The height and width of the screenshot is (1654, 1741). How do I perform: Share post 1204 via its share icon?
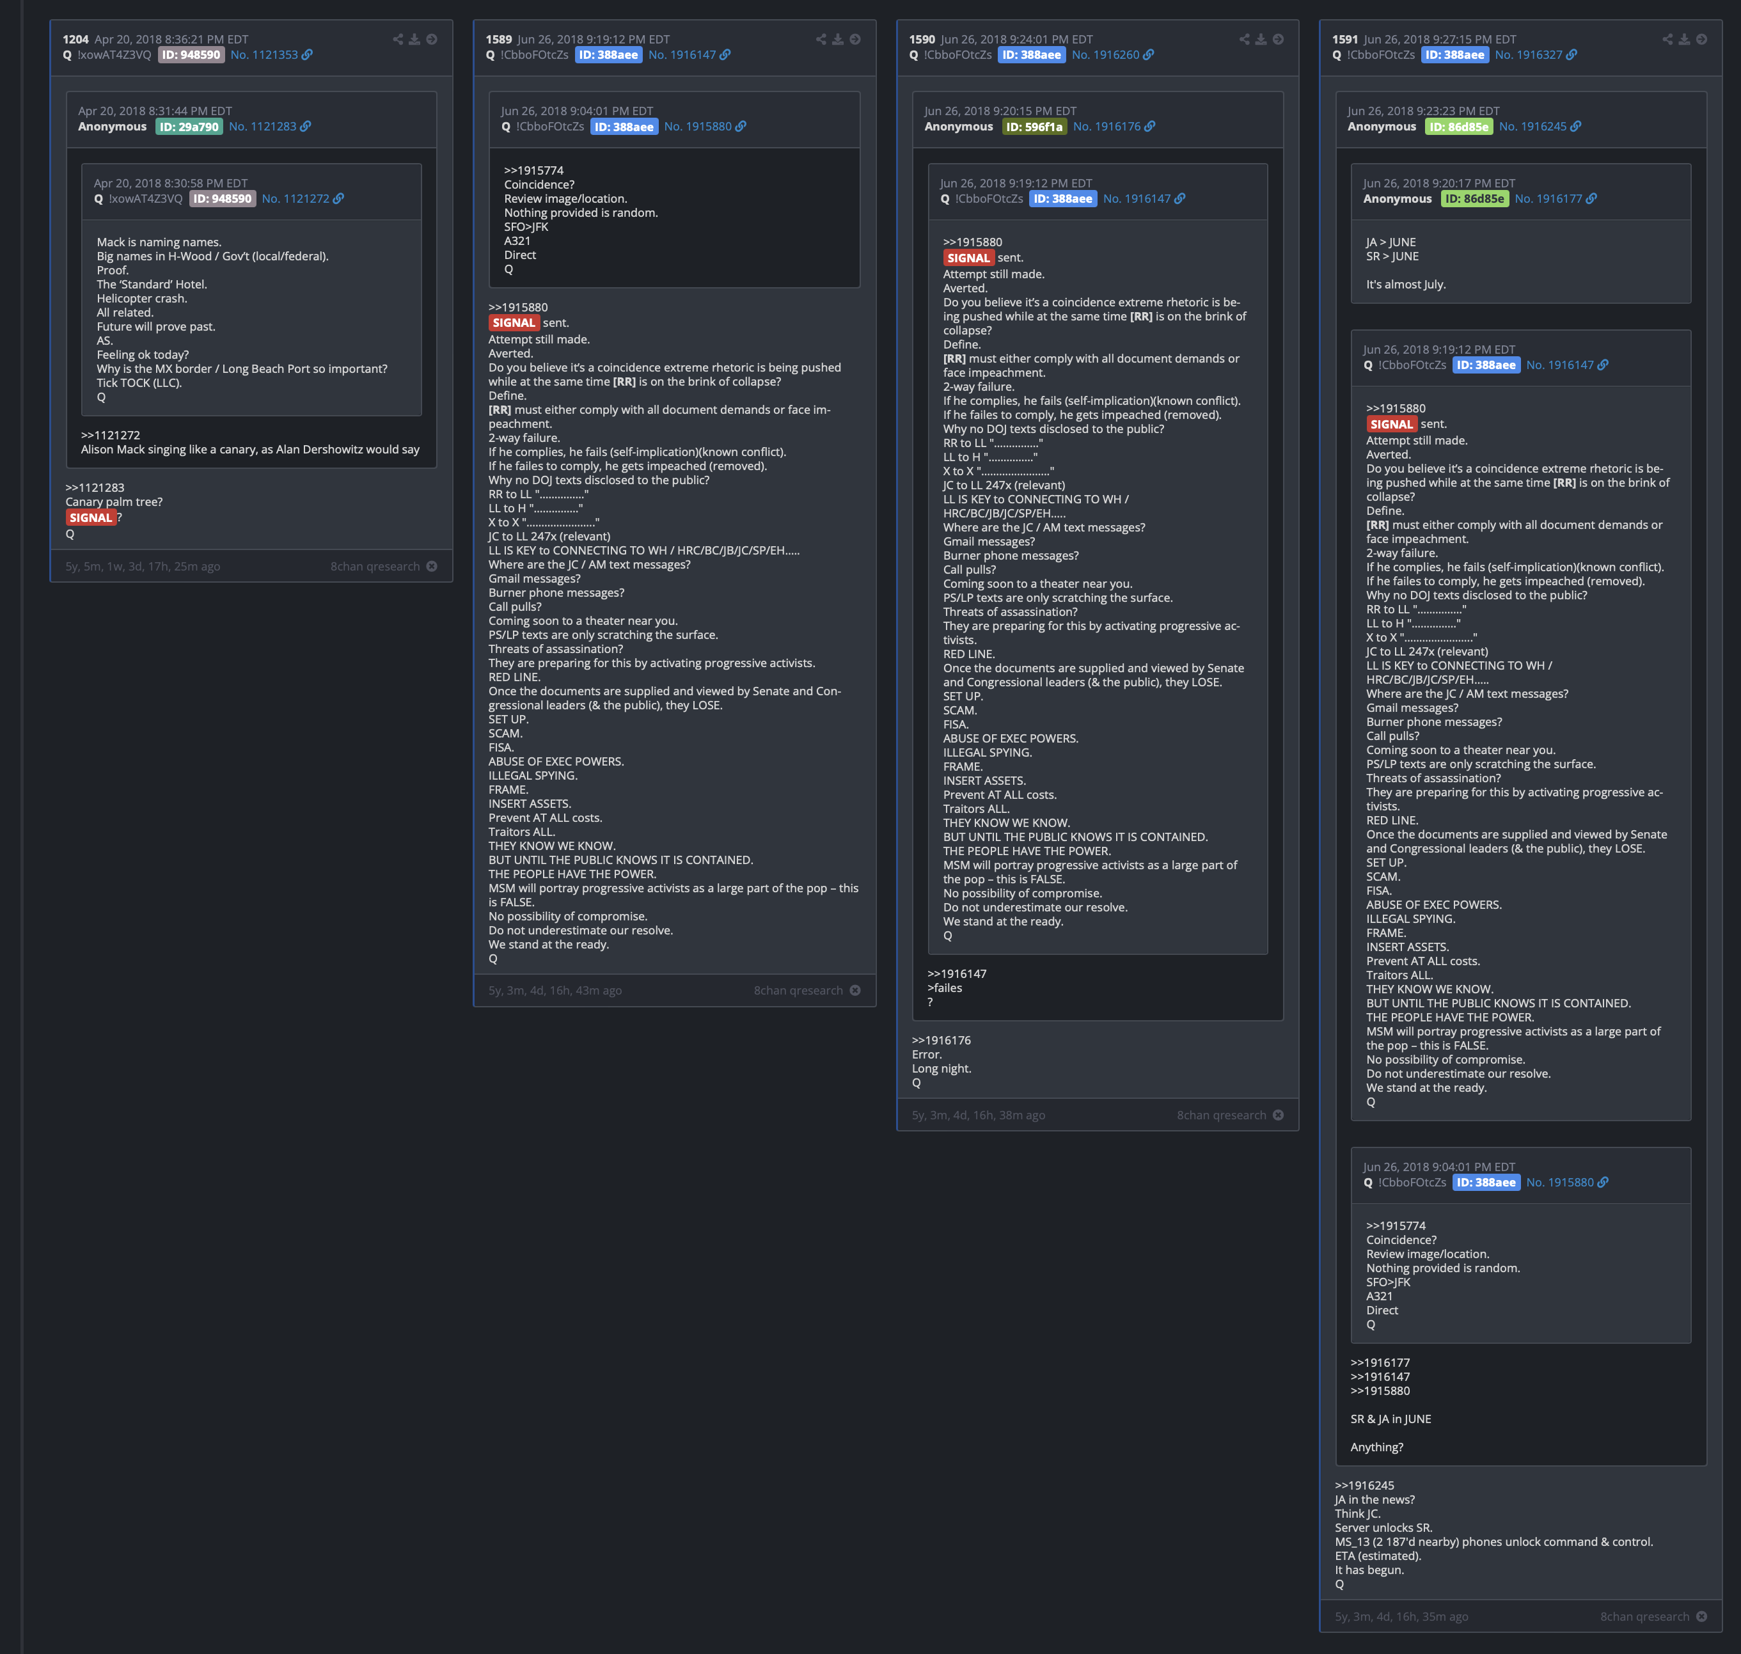point(398,40)
